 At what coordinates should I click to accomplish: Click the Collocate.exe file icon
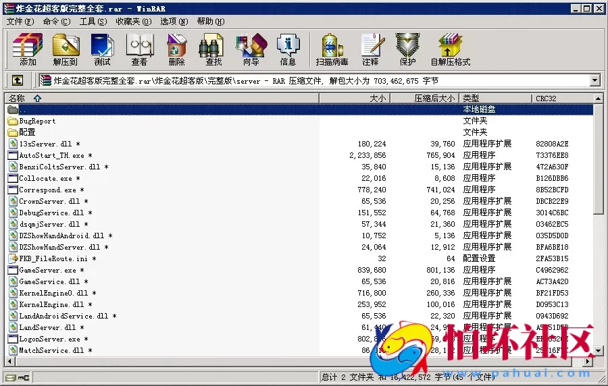coord(13,178)
